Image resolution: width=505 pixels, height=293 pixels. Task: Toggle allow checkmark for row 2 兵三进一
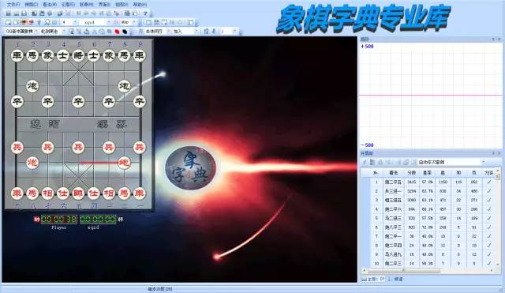pos(489,191)
